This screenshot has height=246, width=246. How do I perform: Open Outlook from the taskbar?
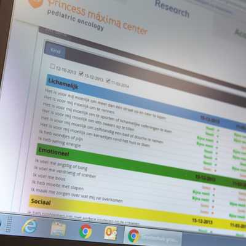111,233
